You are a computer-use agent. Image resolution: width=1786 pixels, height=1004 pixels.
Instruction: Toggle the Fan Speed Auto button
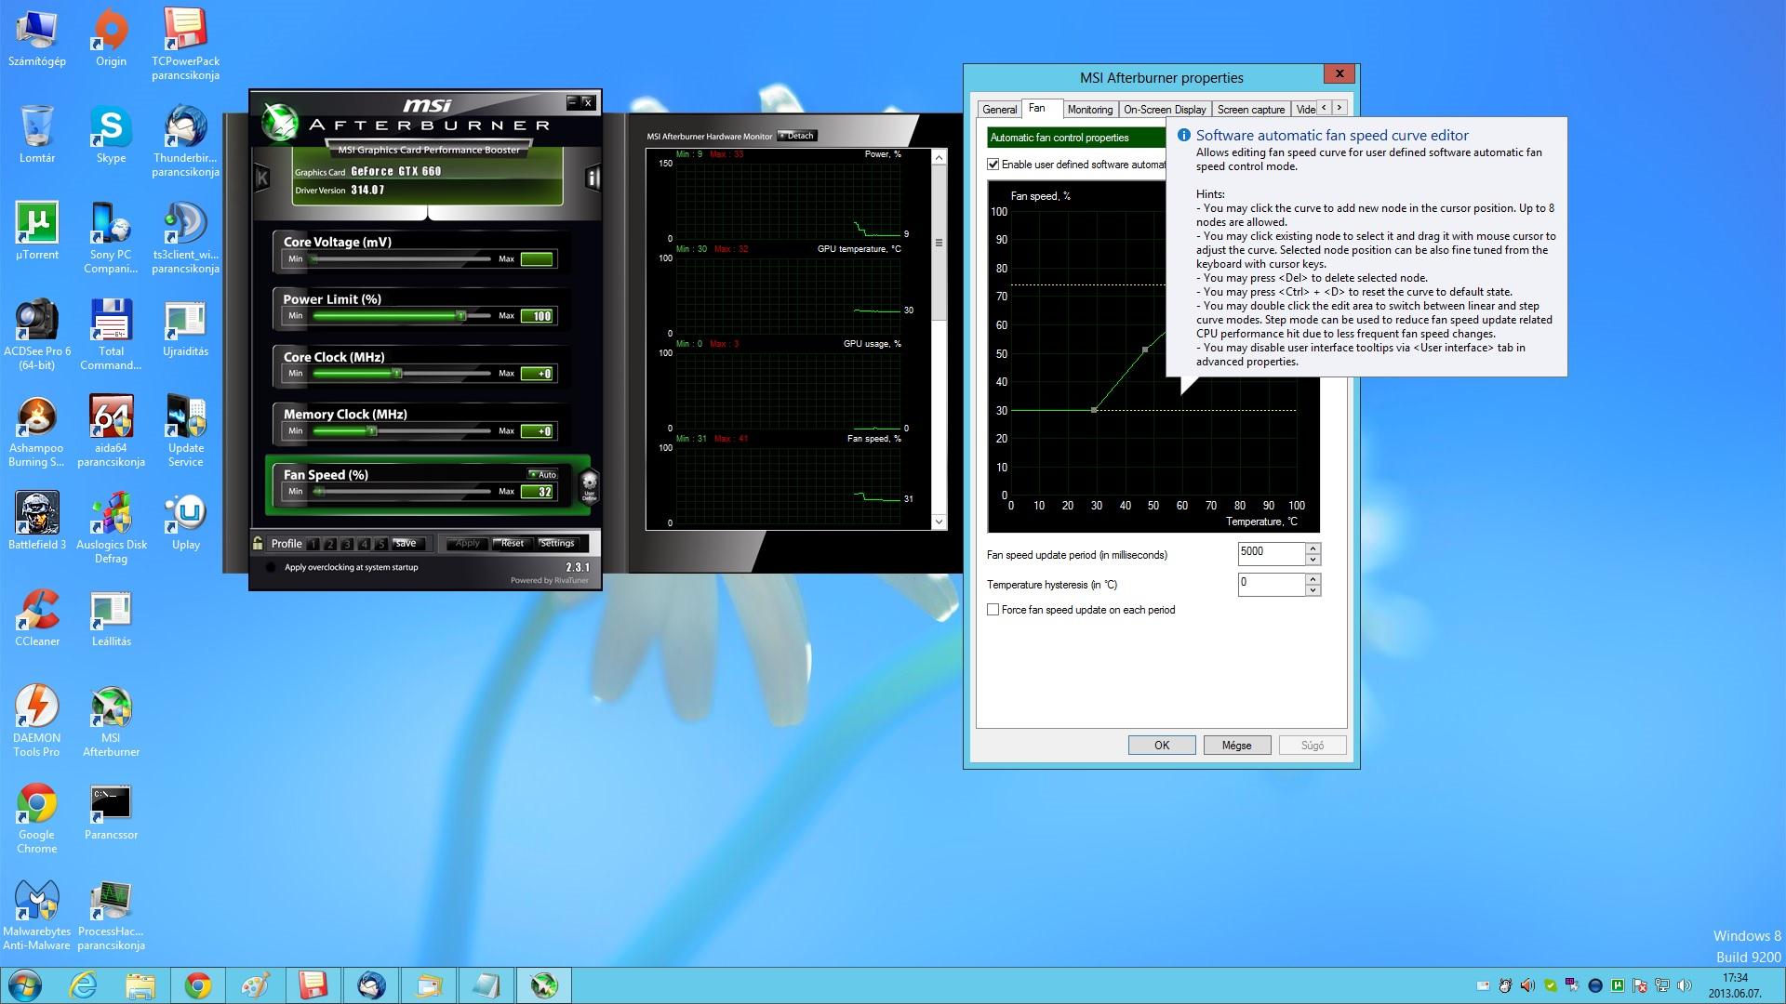point(542,474)
